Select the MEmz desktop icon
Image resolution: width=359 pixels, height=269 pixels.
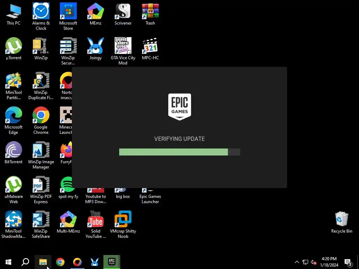point(95,14)
